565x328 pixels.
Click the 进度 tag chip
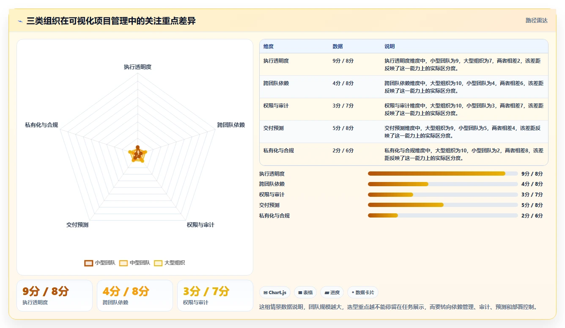click(332, 292)
